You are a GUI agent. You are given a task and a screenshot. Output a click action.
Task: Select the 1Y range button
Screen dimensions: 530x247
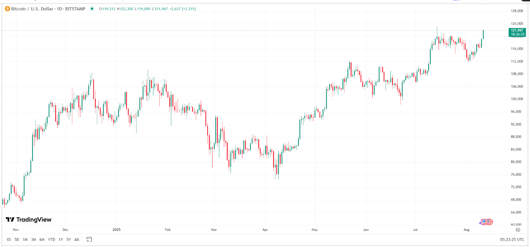(x=61, y=239)
